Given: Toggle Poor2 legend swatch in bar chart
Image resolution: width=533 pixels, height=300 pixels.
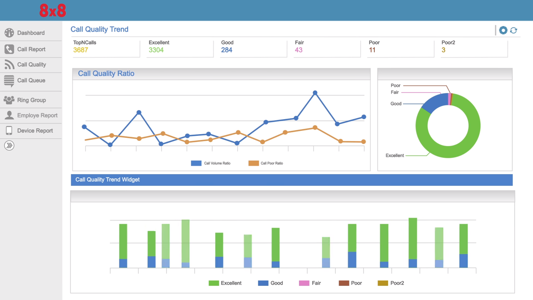Looking at the screenshot, I should pyautogui.click(x=383, y=283).
